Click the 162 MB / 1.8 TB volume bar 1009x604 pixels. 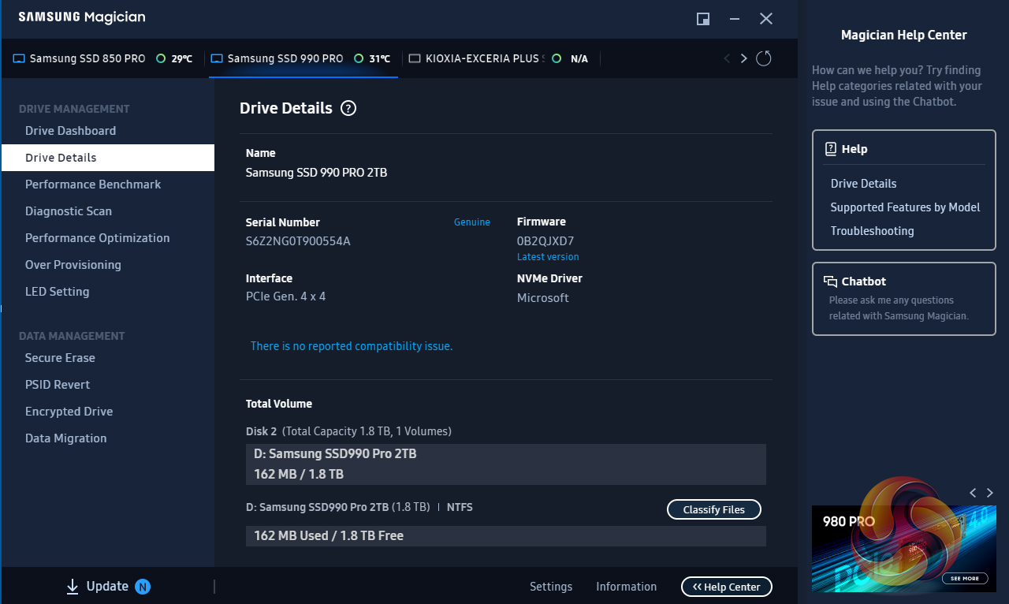506,464
